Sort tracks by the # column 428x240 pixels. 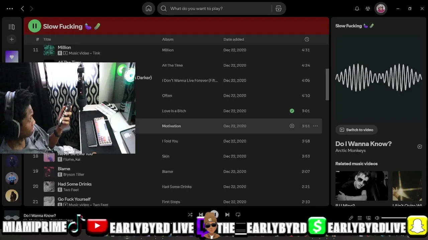pos(37,39)
